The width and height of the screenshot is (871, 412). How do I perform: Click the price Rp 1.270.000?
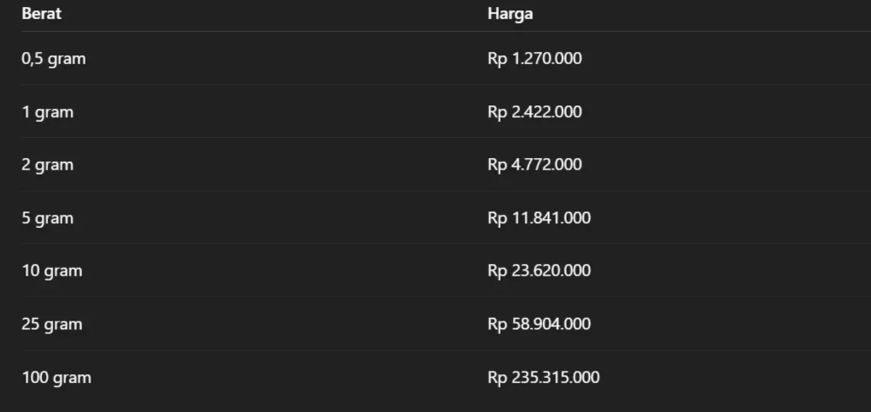534,59
